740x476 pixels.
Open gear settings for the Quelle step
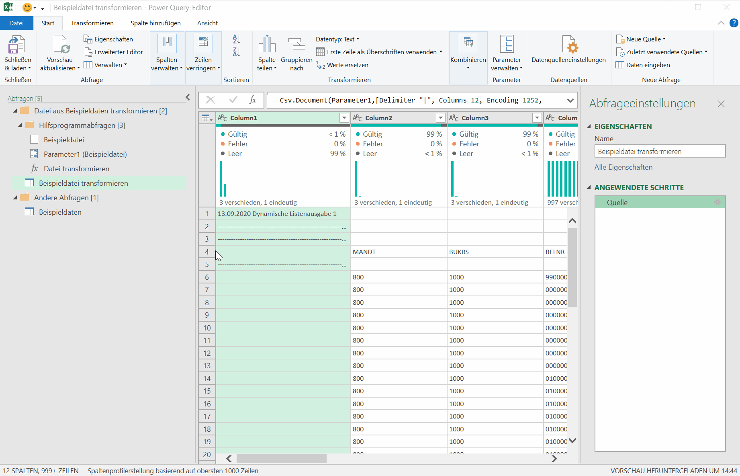pyautogui.click(x=718, y=202)
